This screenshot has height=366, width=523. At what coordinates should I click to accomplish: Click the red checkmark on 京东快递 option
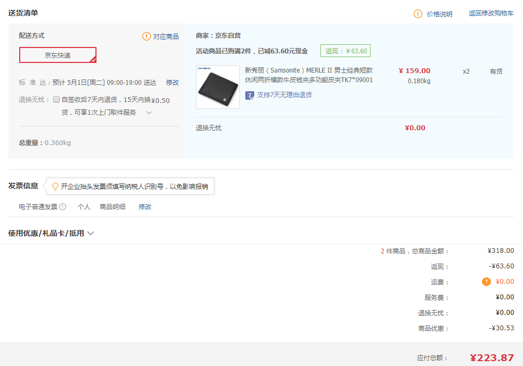93,61
